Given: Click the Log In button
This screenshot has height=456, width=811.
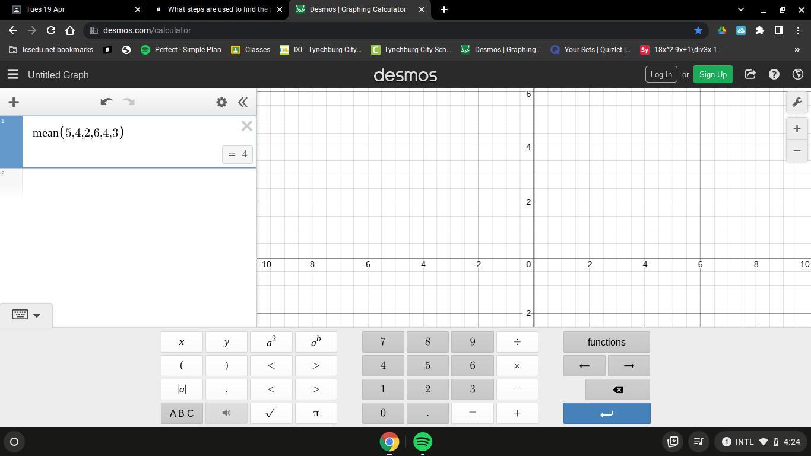Looking at the screenshot, I should point(661,74).
